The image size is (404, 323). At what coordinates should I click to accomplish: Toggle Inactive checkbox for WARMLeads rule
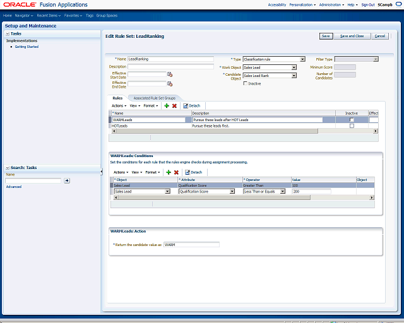(352, 120)
